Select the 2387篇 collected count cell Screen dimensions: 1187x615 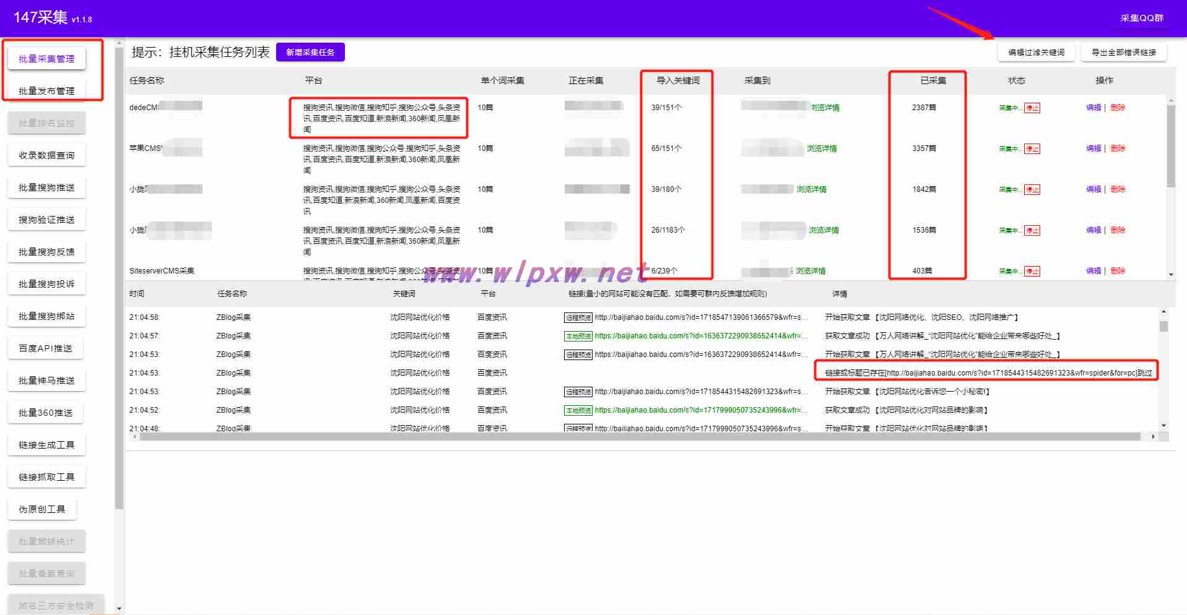[924, 108]
